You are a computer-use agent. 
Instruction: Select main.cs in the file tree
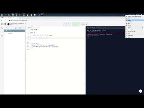(14, 31)
